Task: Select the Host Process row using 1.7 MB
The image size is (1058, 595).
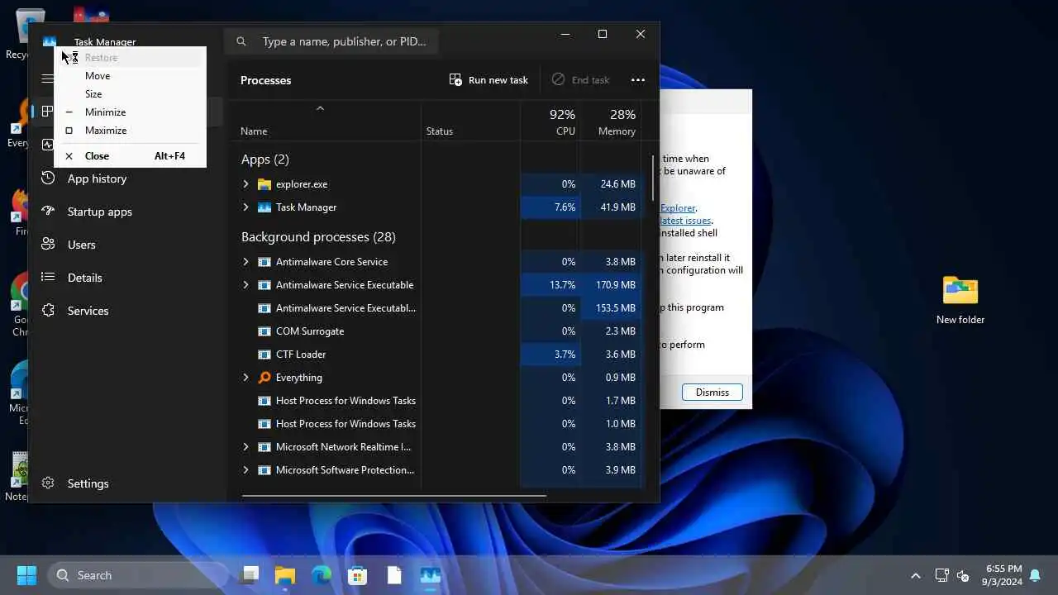Action: coord(436,401)
